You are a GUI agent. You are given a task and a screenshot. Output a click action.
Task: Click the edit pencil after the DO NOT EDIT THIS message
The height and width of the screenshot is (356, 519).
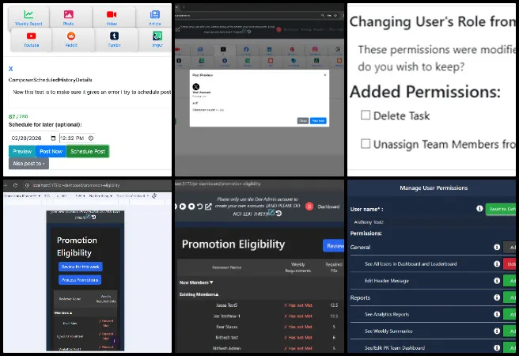(x=271, y=212)
